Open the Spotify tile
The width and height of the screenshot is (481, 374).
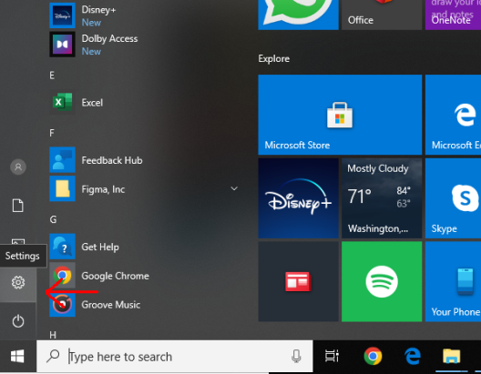pyautogui.click(x=382, y=281)
